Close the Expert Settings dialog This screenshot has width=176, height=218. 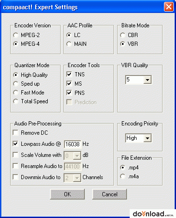169,7
